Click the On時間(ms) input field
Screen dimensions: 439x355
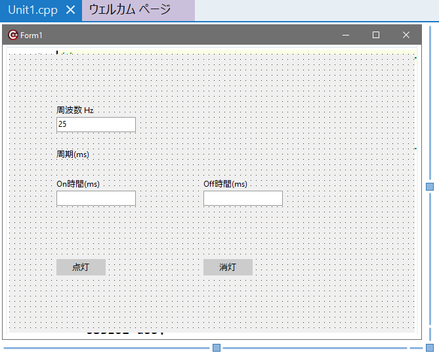coord(96,198)
